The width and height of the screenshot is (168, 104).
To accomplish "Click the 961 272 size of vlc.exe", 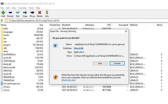I will (40, 87).
